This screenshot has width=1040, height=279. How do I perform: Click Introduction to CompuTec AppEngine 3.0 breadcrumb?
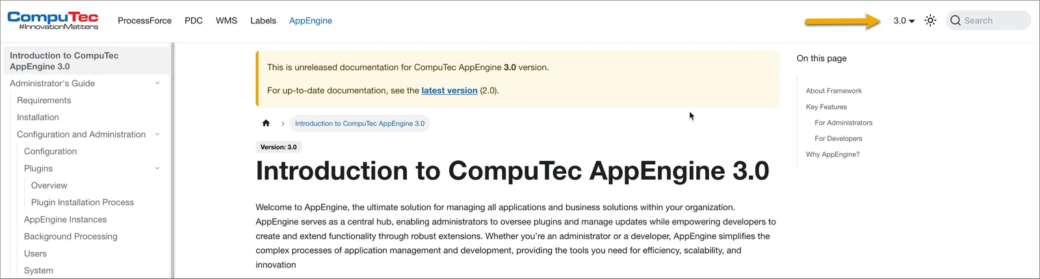[x=359, y=123]
